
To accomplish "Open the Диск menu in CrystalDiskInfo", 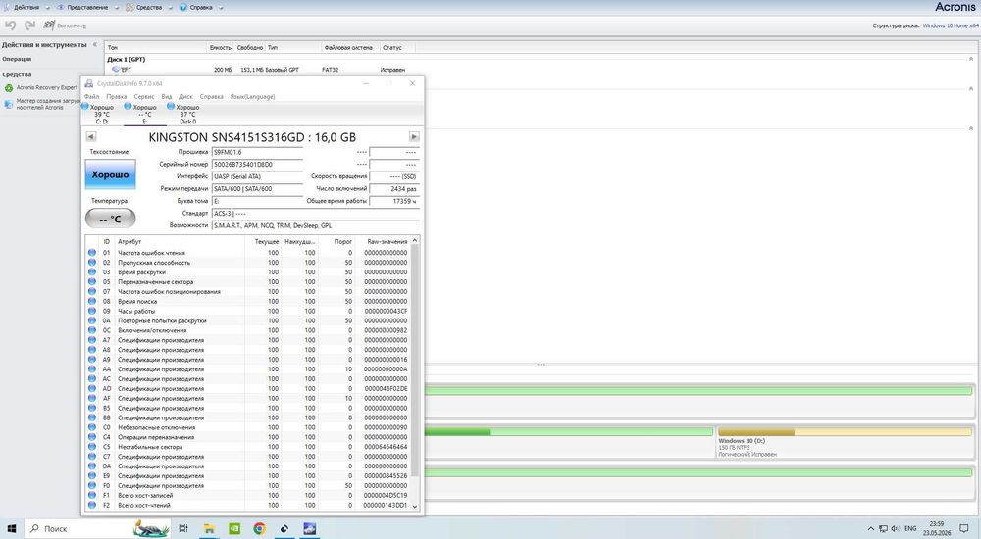I will tap(185, 97).
